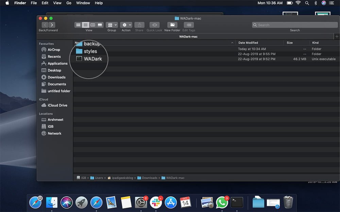Open Notes from the Dock

[126, 203]
